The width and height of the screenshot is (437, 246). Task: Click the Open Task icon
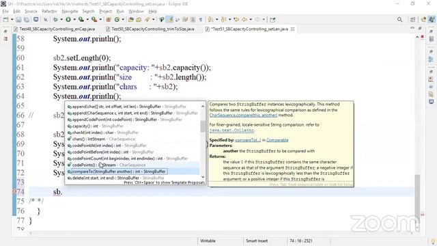139,20
